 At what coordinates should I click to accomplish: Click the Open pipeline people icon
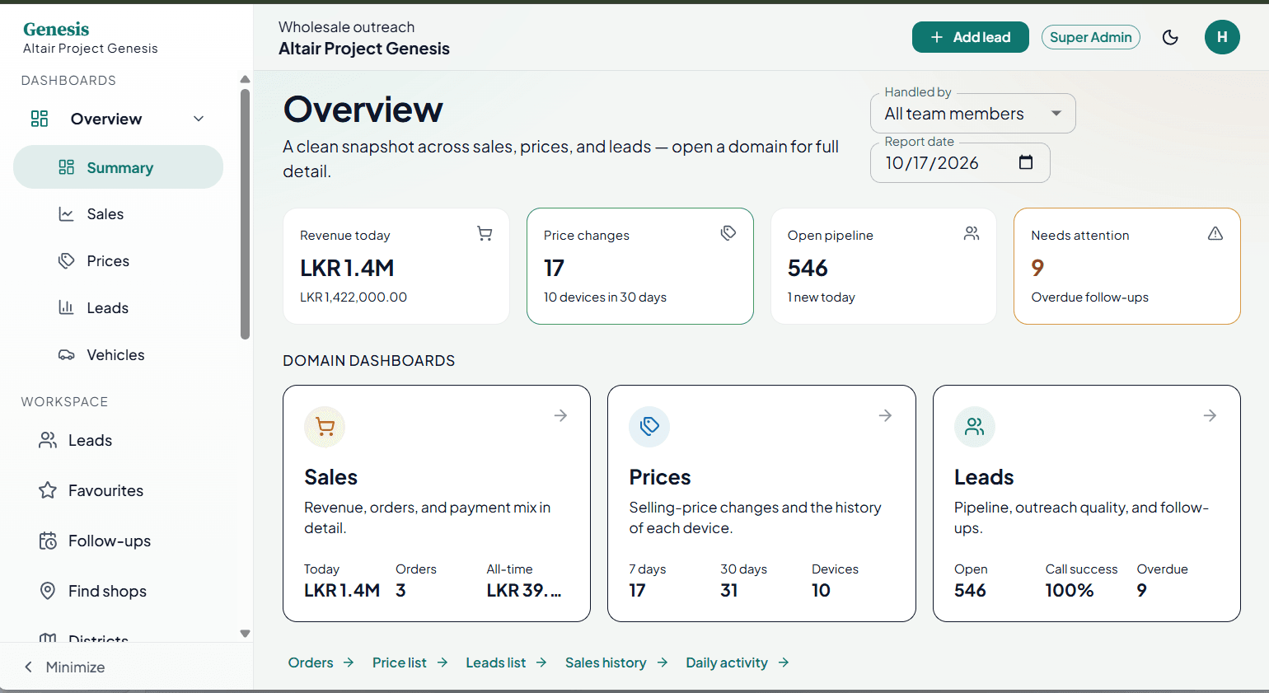(x=972, y=234)
